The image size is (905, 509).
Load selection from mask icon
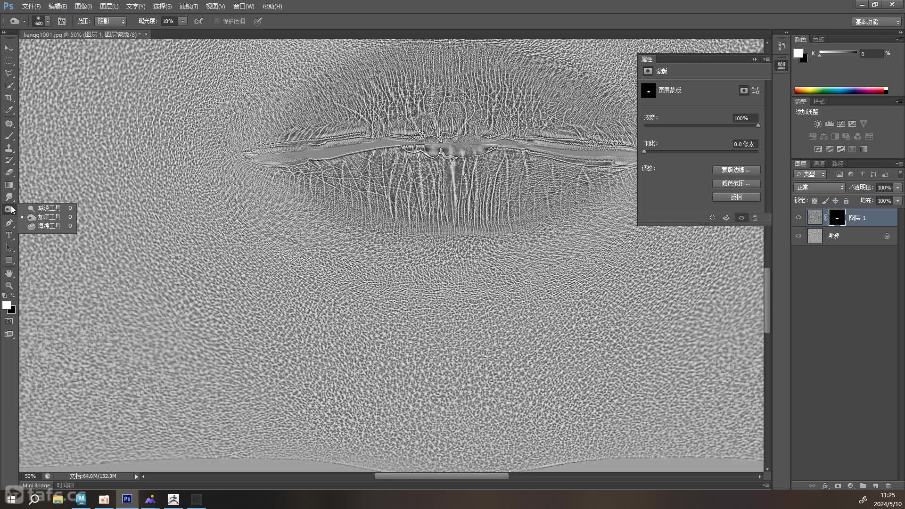tap(713, 218)
